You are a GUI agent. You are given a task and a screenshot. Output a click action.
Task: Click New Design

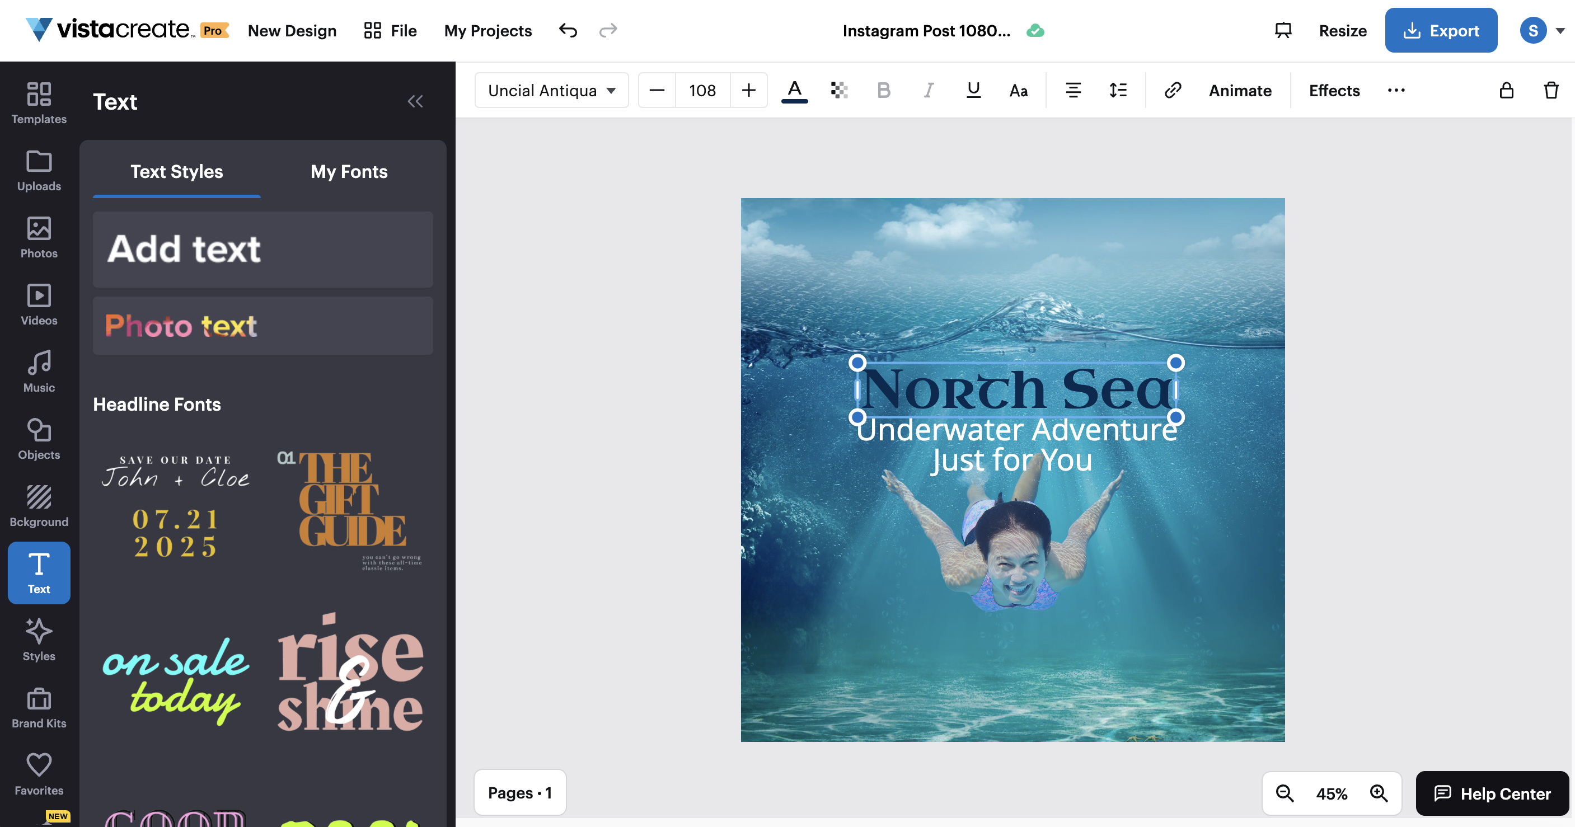pyautogui.click(x=292, y=30)
